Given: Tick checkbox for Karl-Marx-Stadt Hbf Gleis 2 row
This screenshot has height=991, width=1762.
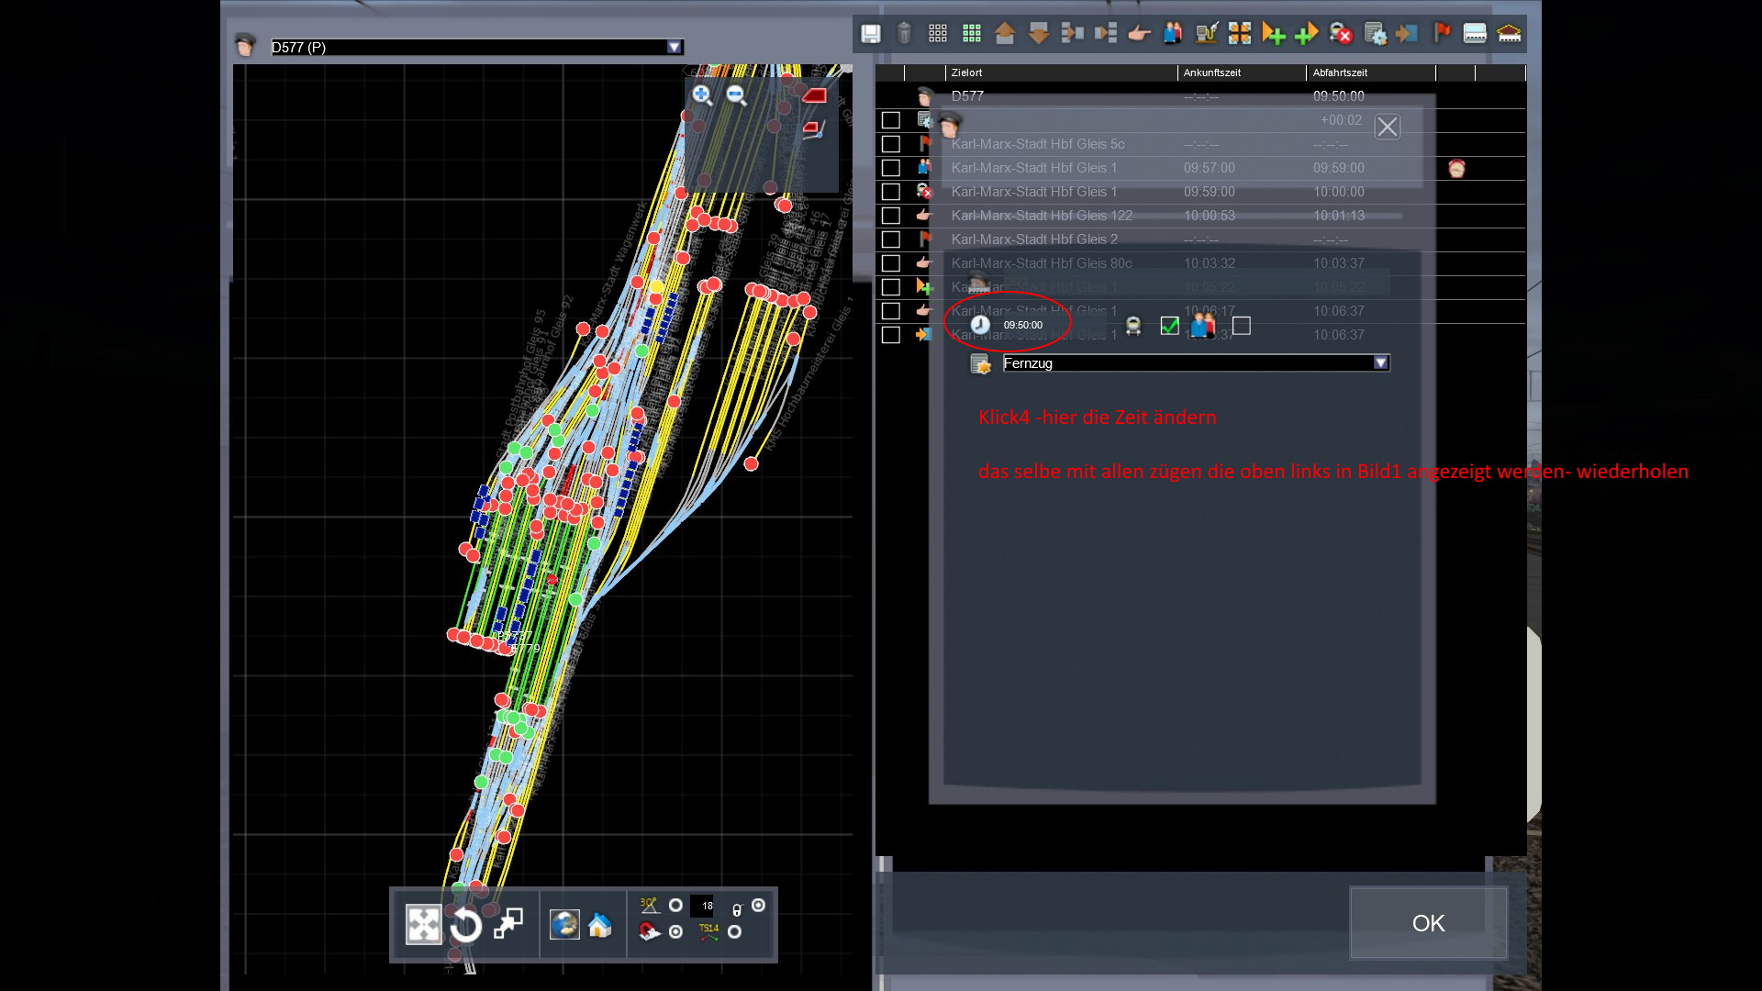Looking at the screenshot, I should click(890, 239).
